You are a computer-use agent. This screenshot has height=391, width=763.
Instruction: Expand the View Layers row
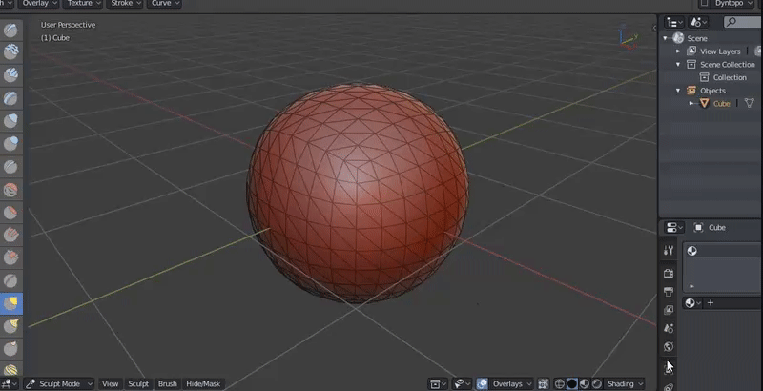[678, 51]
